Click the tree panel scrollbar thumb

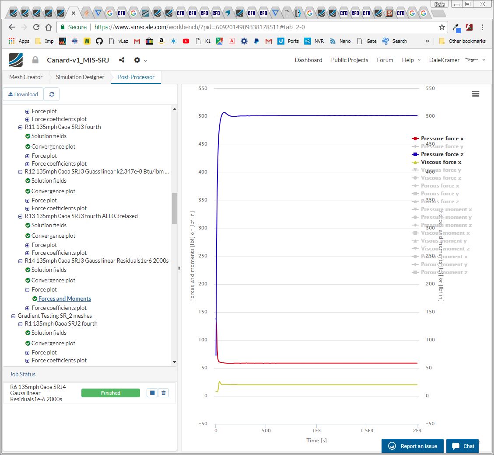(174, 208)
